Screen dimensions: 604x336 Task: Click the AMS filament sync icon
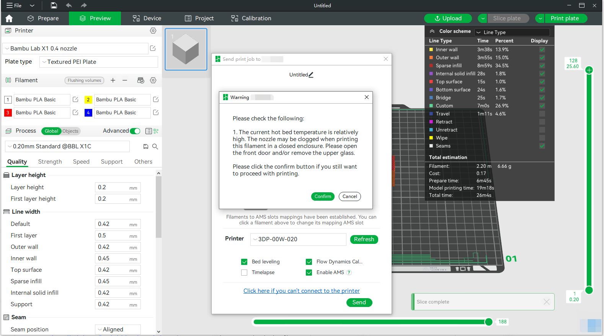(x=141, y=80)
